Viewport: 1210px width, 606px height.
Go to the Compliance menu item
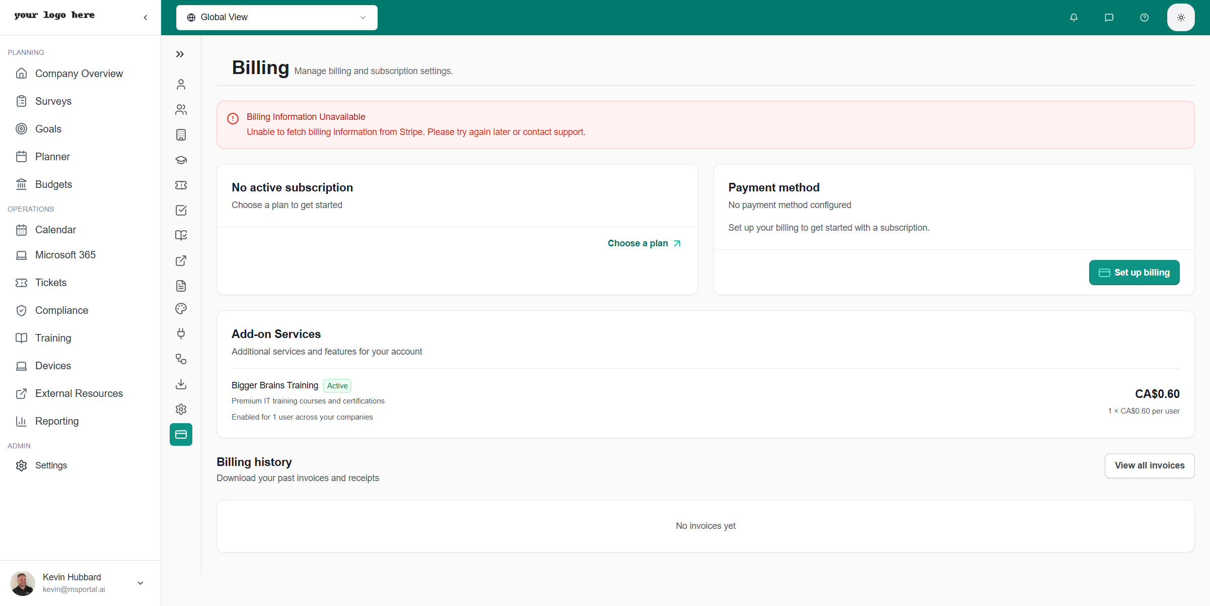tap(61, 310)
